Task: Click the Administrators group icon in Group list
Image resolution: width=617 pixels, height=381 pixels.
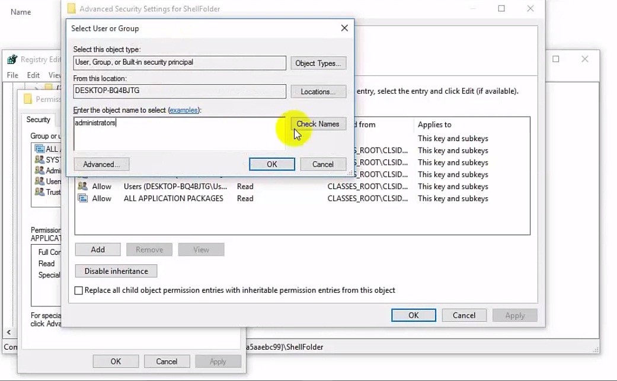Action: [40, 170]
